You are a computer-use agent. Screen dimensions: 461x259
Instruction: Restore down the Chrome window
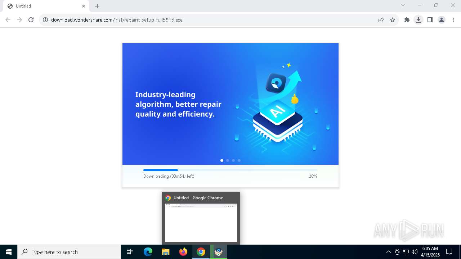point(436,5)
